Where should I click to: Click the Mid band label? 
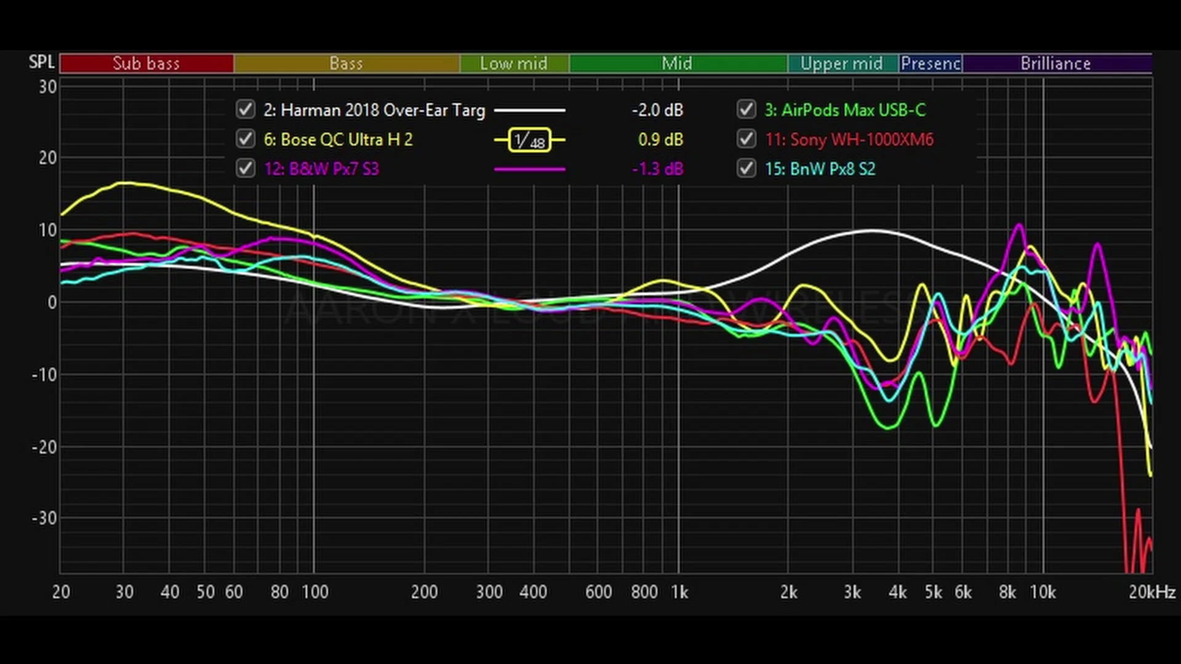coord(677,63)
